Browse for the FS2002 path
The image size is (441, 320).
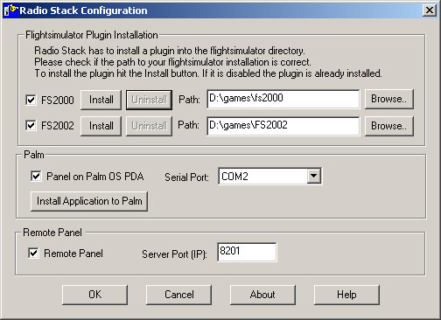[x=388, y=126]
